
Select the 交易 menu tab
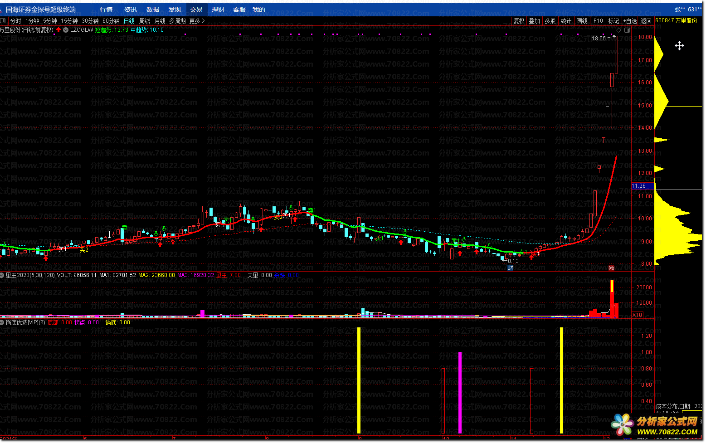(x=196, y=10)
